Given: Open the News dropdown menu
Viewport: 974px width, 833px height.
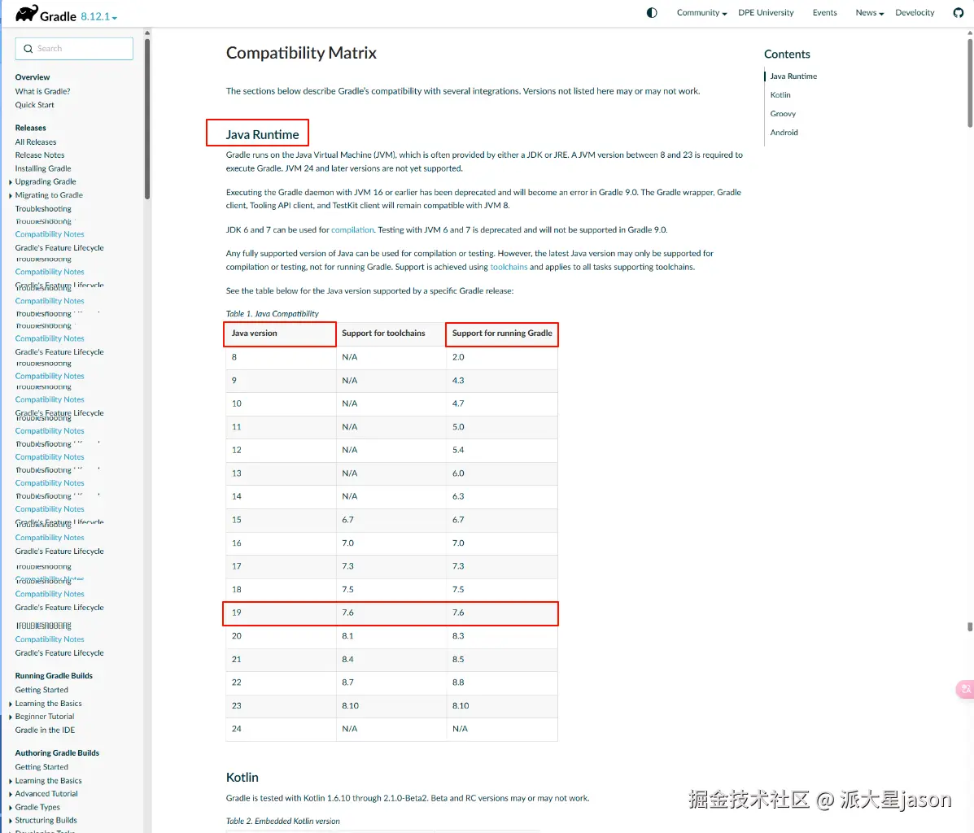Looking at the screenshot, I should coord(869,12).
